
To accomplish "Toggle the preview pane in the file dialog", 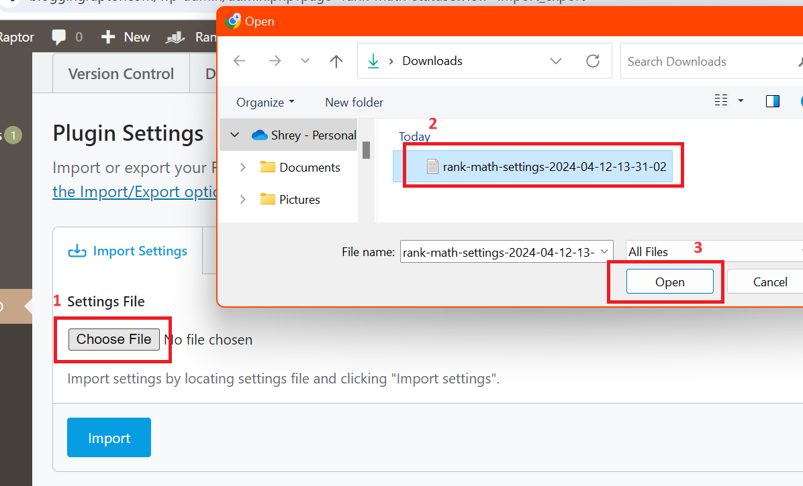I will [x=772, y=101].
